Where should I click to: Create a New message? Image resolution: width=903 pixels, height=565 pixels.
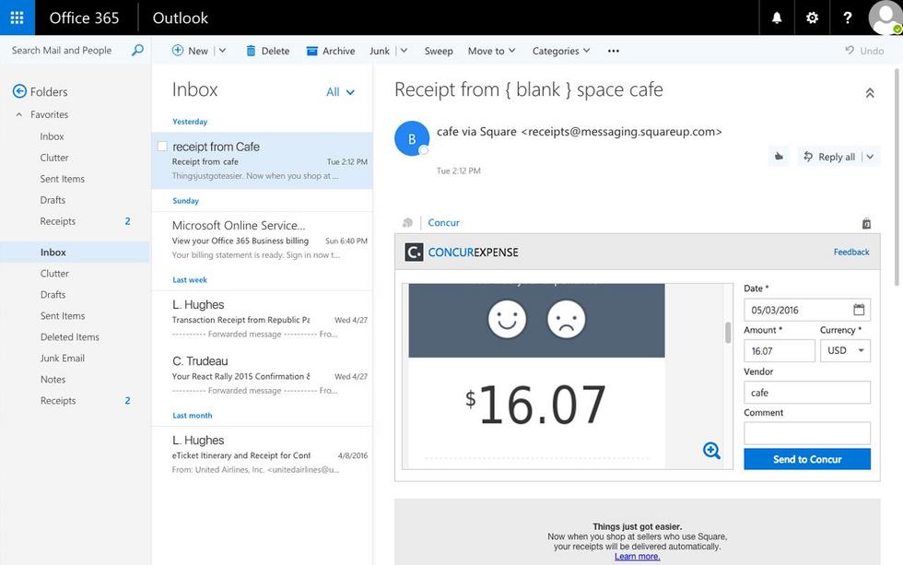pyautogui.click(x=190, y=51)
